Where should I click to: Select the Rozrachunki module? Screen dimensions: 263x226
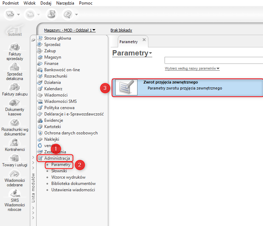tap(56, 76)
